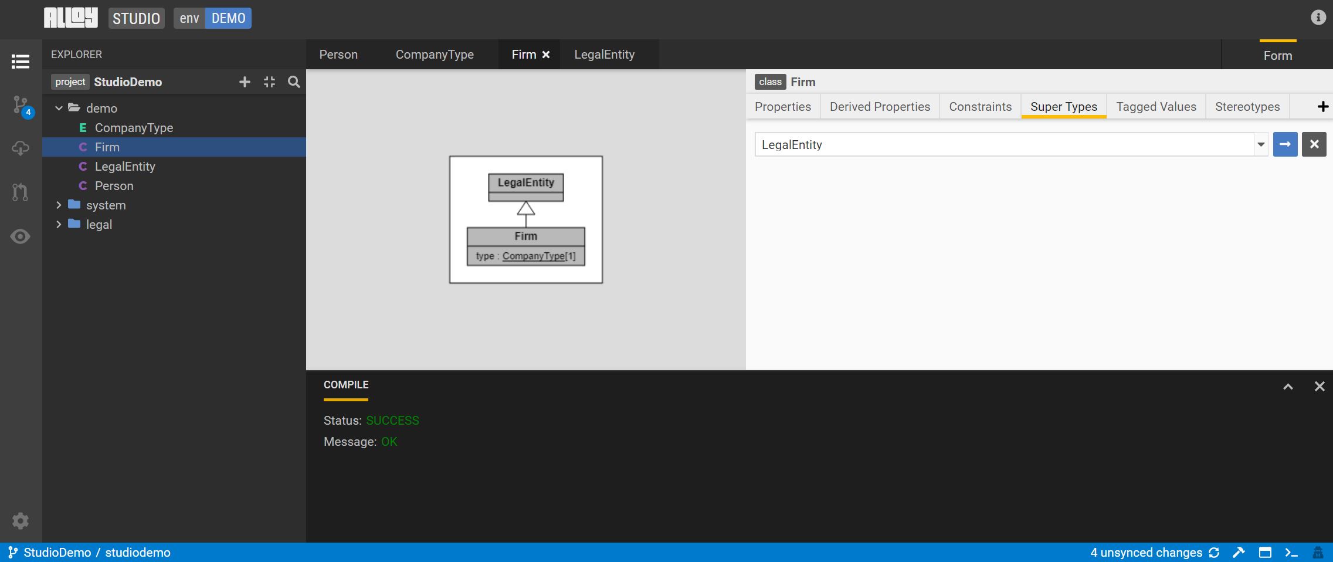The height and width of the screenshot is (562, 1333).
Task: Open local changes panel with badge 4
Action: click(x=21, y=106)
